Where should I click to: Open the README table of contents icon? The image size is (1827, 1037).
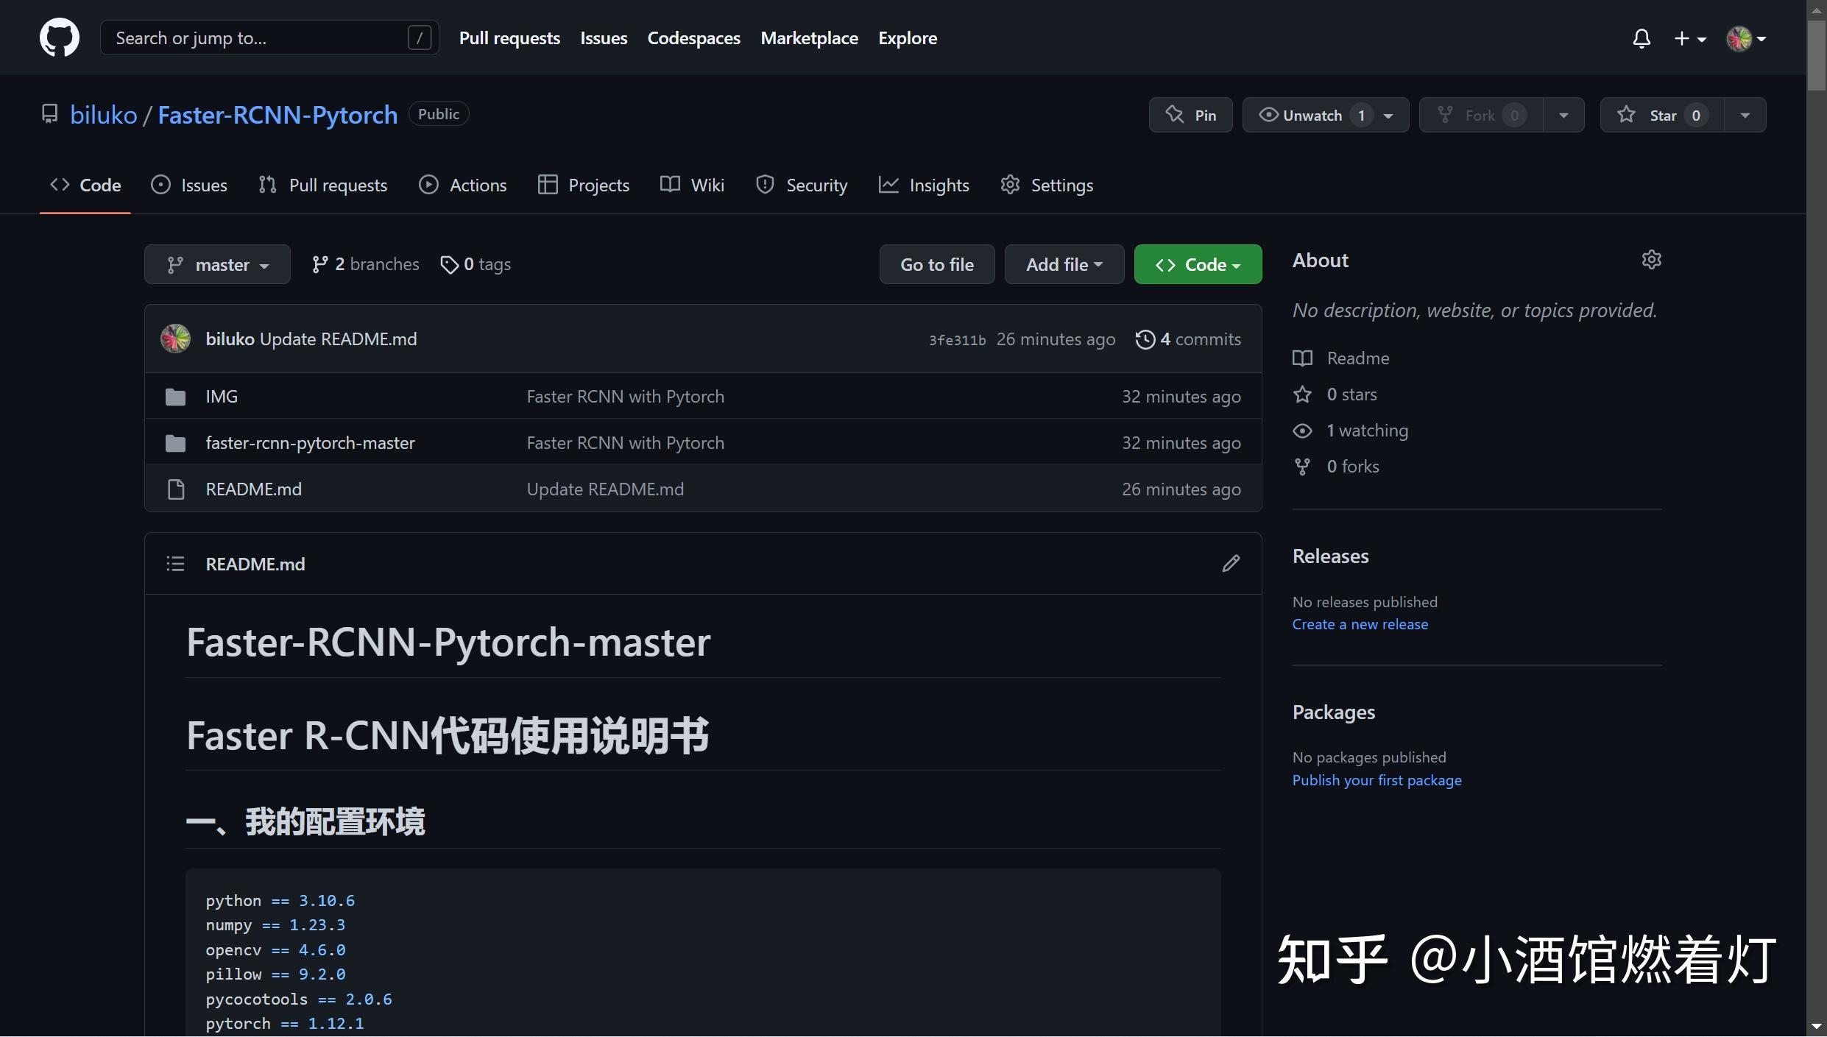point(175,563)
